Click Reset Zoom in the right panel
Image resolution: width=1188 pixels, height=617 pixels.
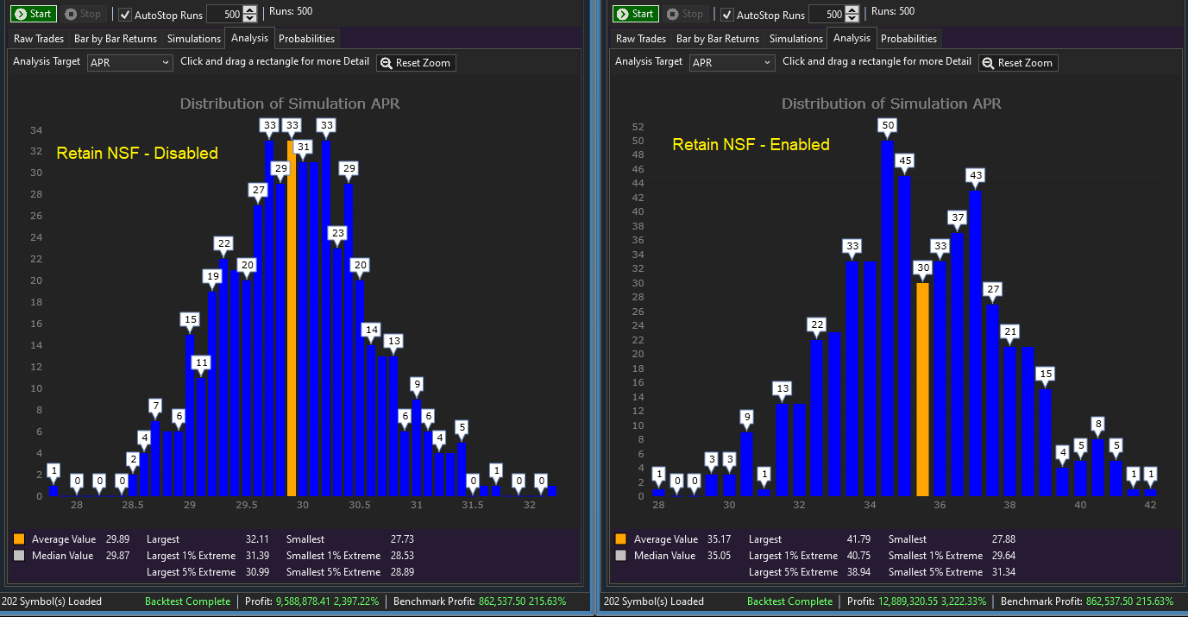tap(1018, 63)
